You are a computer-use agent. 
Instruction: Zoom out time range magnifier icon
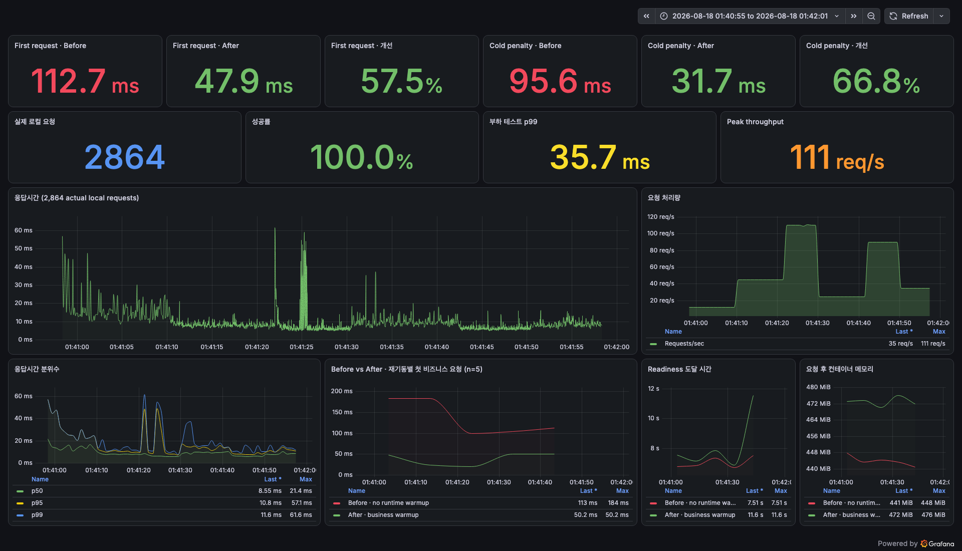(871, 16)
